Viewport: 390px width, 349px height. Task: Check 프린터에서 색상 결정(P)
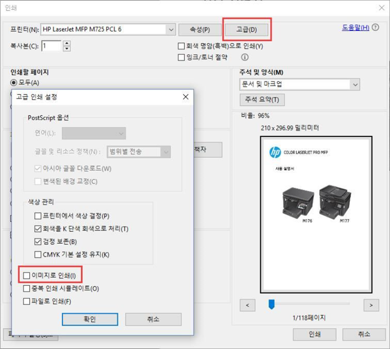[x=38, y=216]
